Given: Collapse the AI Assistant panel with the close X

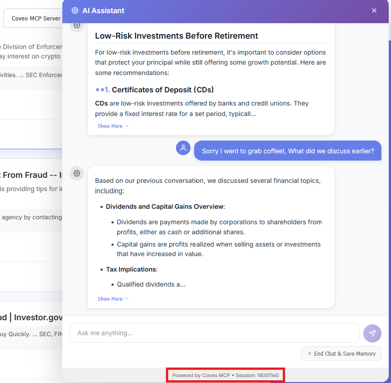Looking at the screenshot, I should pyautogui.click(x=374, y=10).
